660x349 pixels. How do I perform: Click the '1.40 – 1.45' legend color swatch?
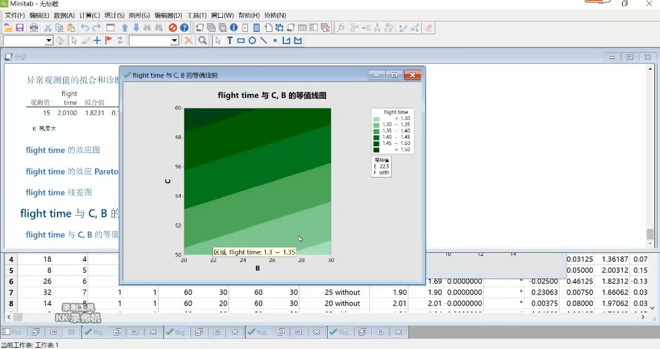pos(377,137)
